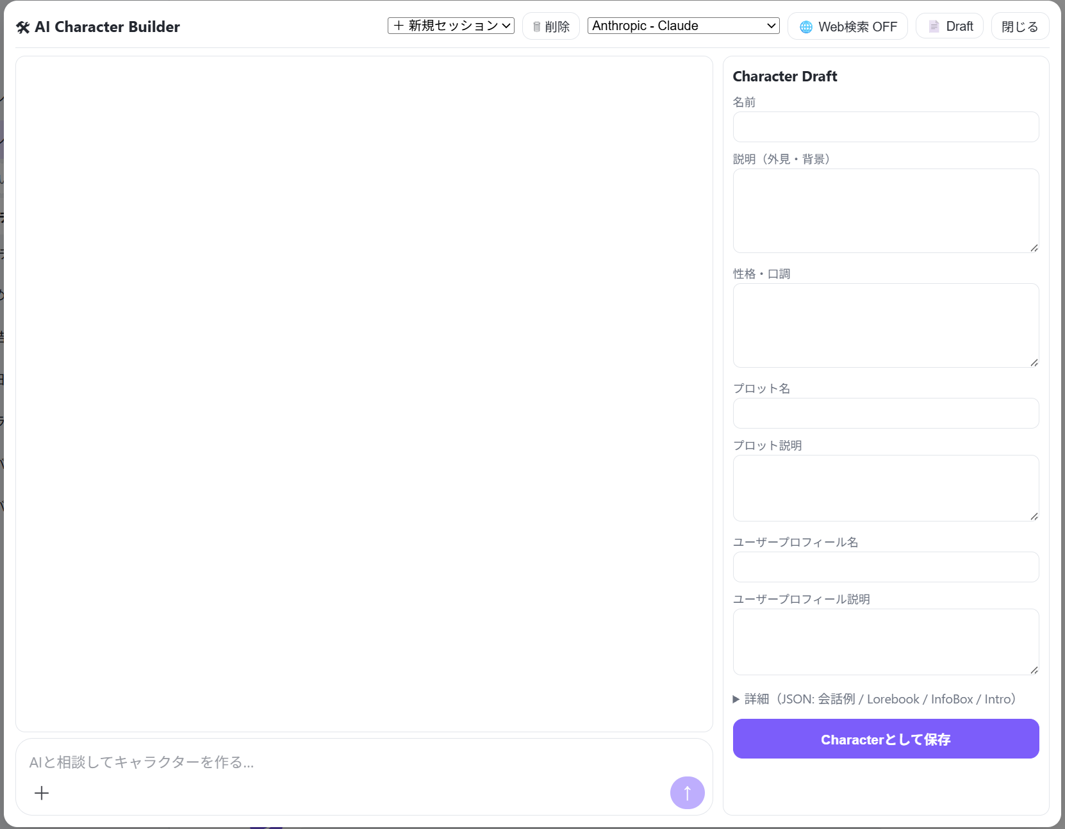Focus the プロット名 input field
The height and width of the screenshot is (829, 1065).
coord(886,413)
